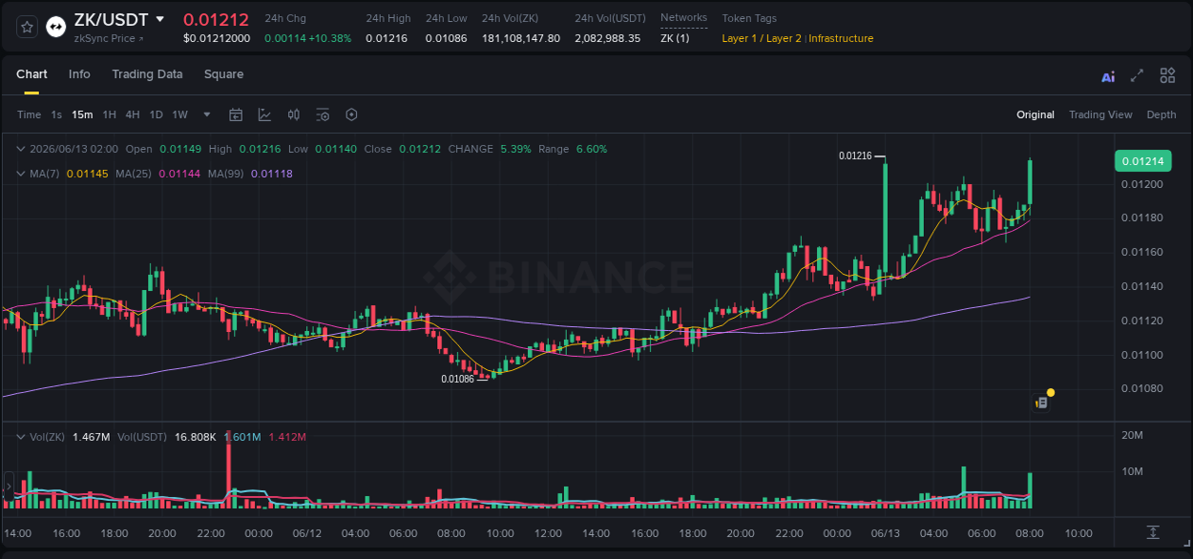Click the 0.01200 price axis label
Screen dimensions: 1193x559
[x=1141, y=184]
